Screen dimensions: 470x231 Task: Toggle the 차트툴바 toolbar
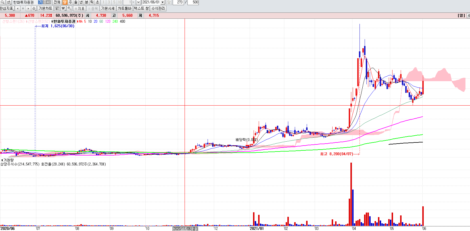click(125, 9)
